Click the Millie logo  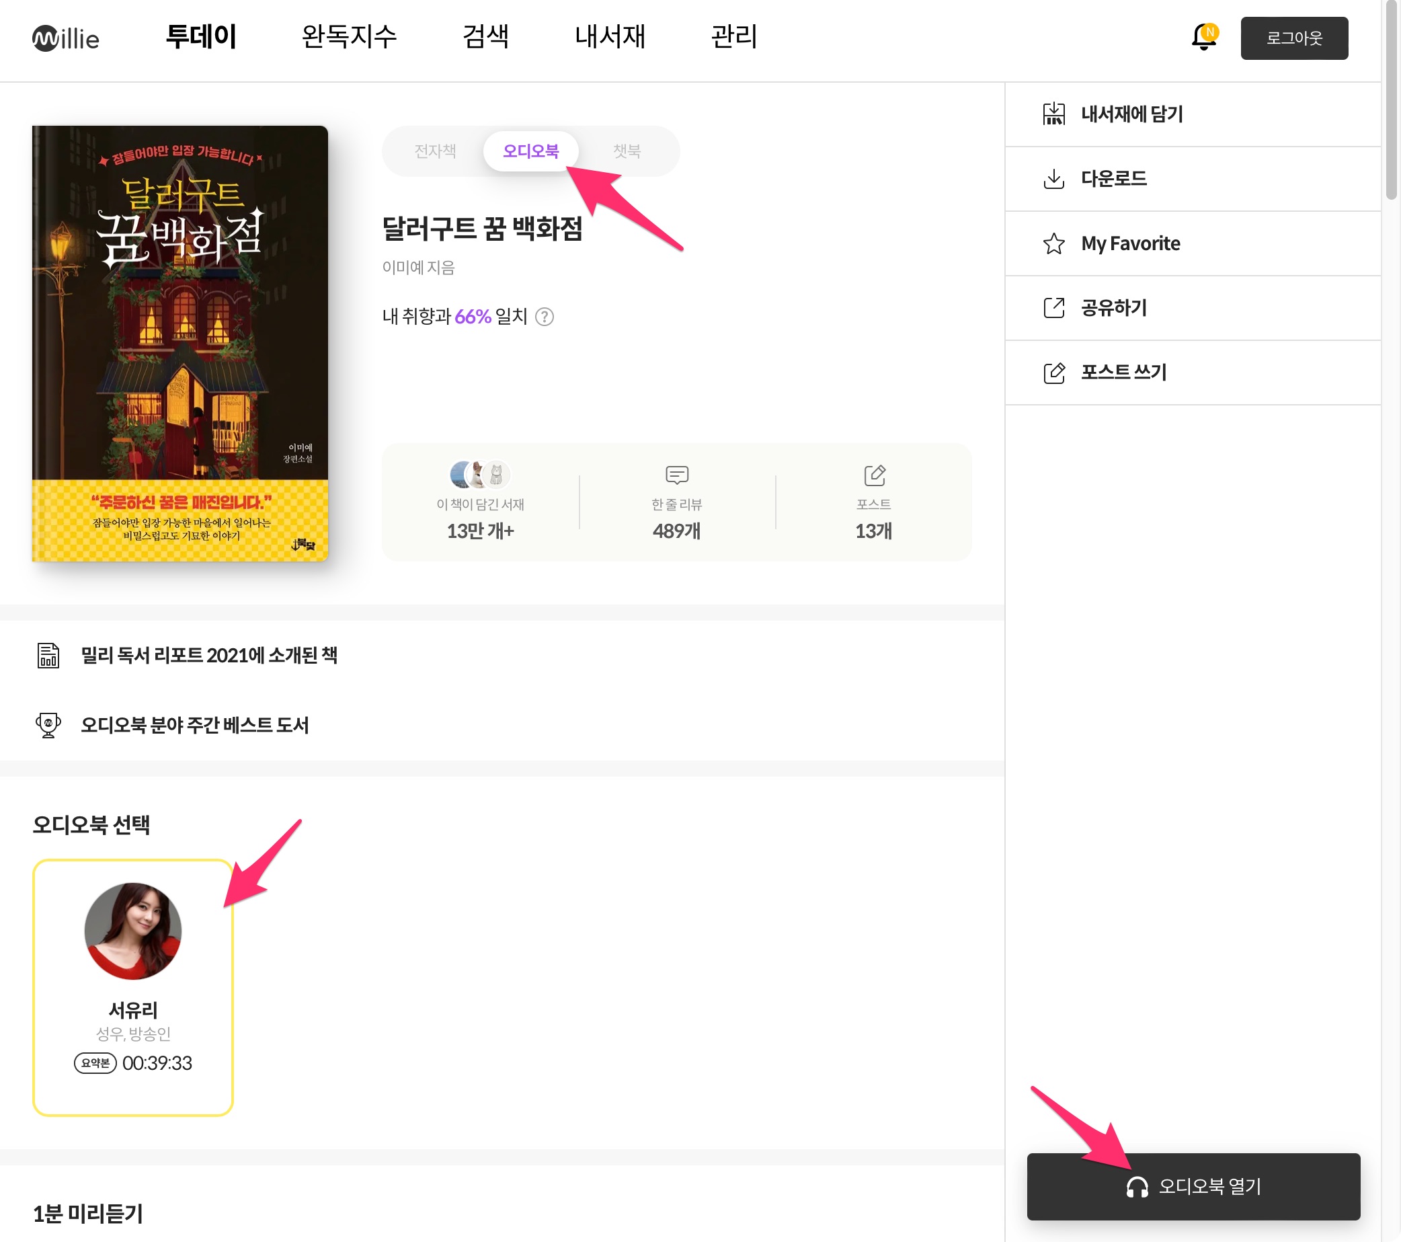pyautogui.click(x=66, y=38)
